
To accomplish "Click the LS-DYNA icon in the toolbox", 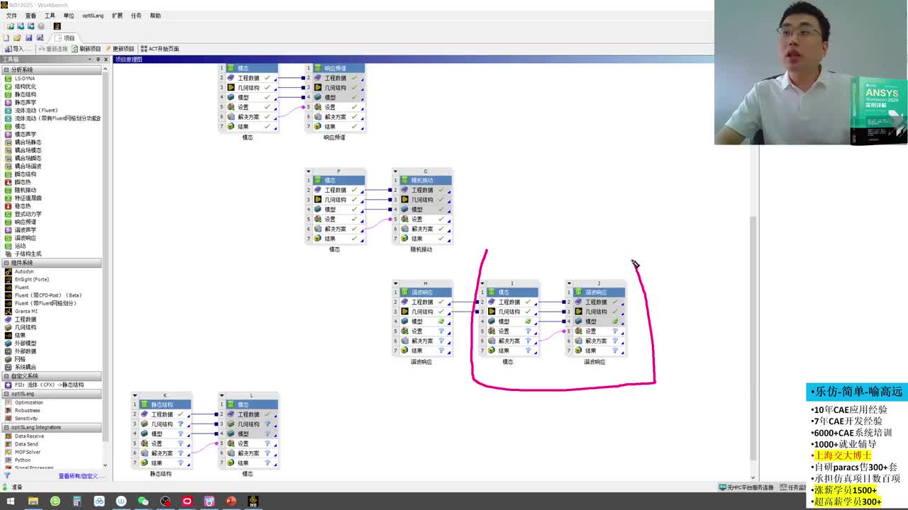I will click(9, 78).
